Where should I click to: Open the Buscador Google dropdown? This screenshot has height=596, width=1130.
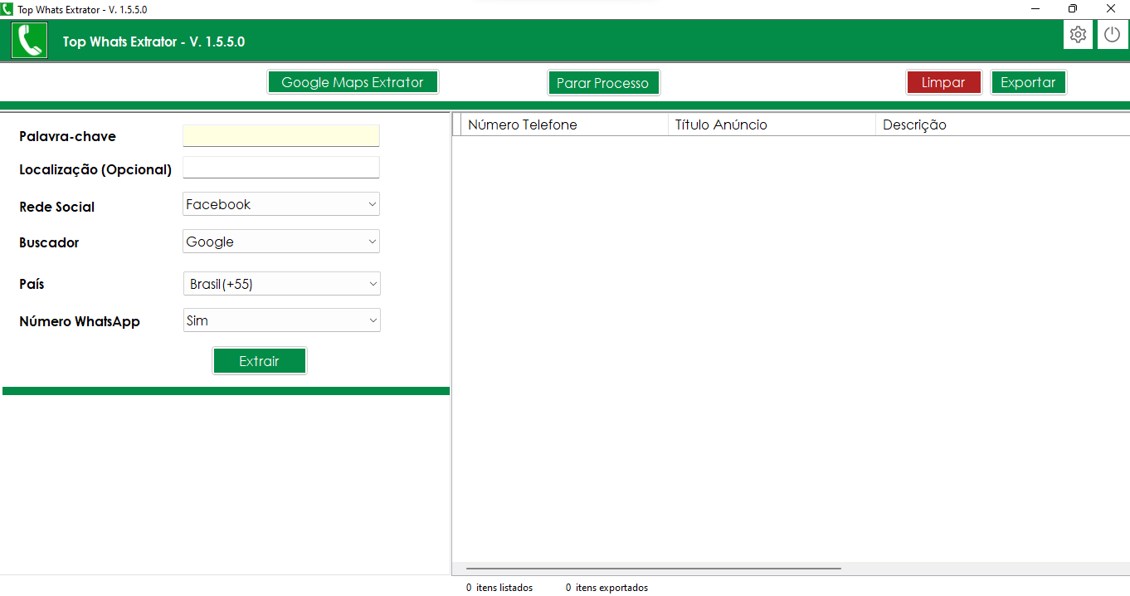tap(281, 242)
